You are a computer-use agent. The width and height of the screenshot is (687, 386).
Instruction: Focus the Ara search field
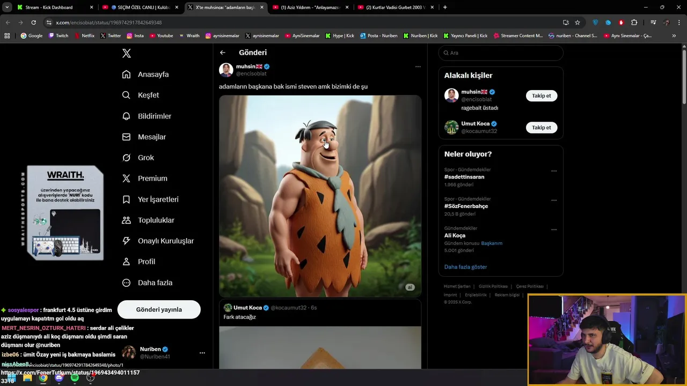click(501, 53)
